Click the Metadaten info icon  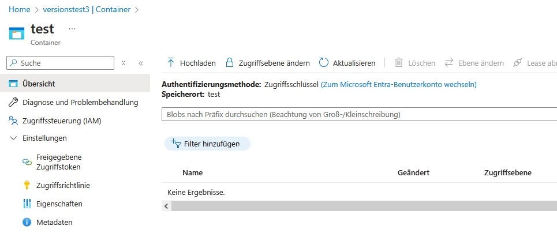pyautogui.click(x=27, y=222)
